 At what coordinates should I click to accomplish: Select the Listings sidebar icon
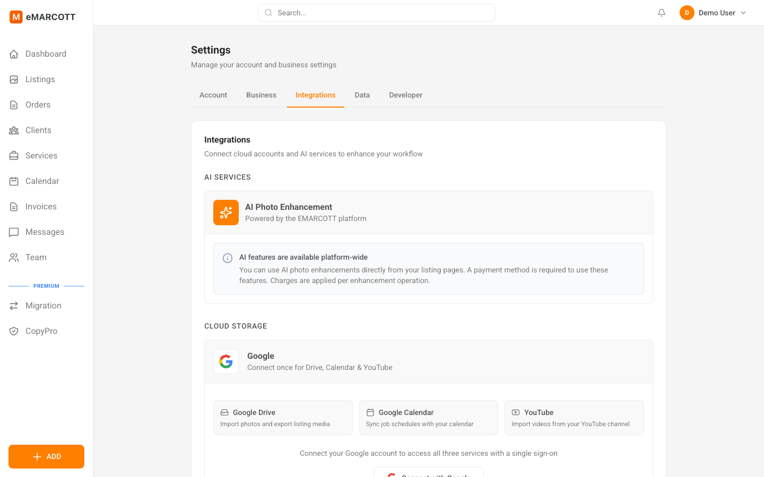14,79
